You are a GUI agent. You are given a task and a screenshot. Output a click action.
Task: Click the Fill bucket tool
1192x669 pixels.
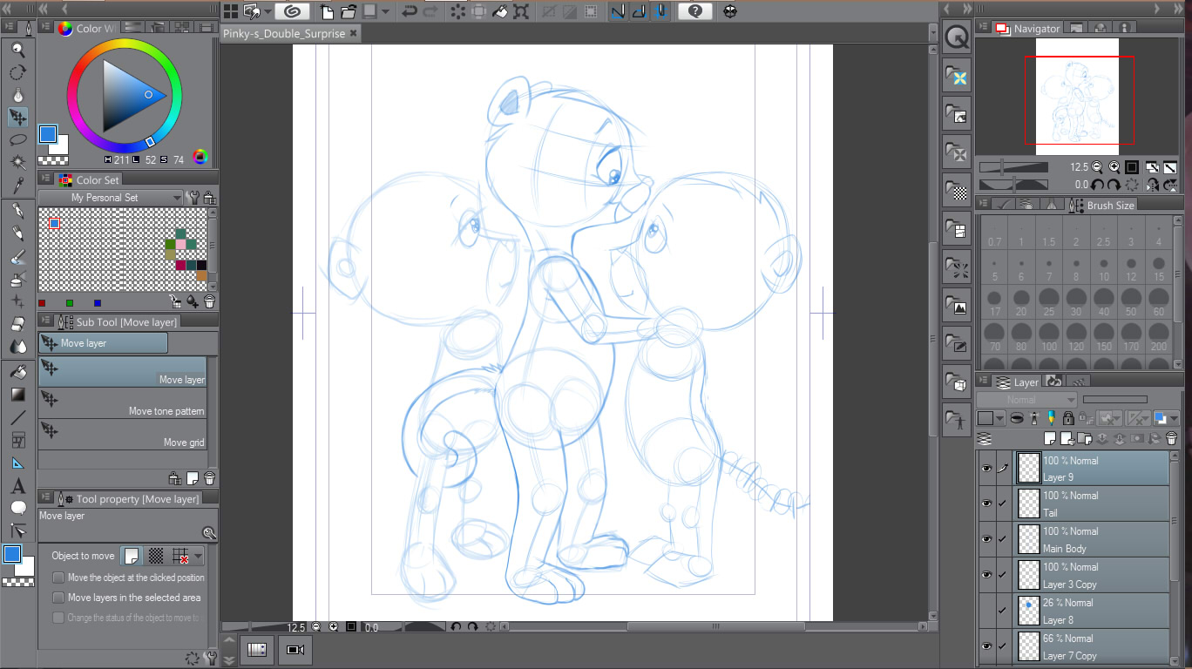[x=17, y=372]
